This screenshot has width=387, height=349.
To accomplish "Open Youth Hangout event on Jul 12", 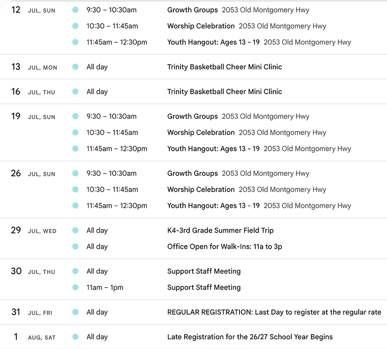I will coord(213,42).
